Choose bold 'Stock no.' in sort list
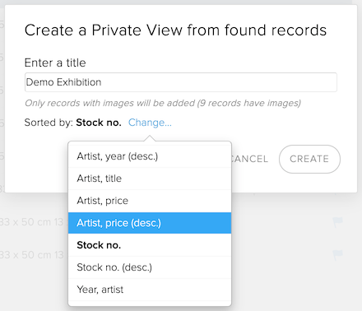362x311 pixels. pos(150,245)
